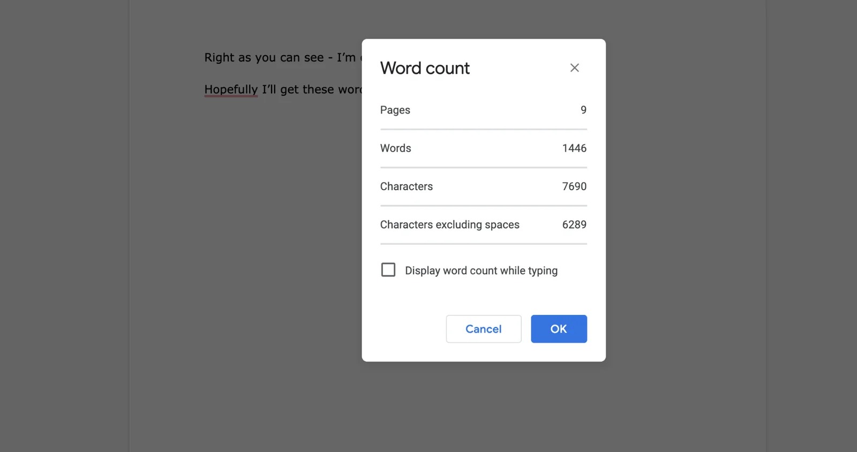Select the Pages count value 9
This screenshot has width=857, height=452.
click(583, 110)
